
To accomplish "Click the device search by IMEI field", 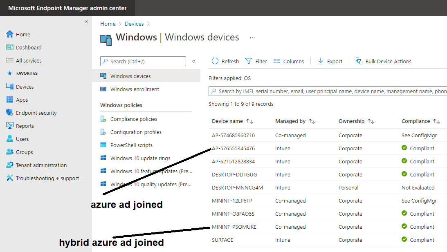I will (x=328, y=91).
